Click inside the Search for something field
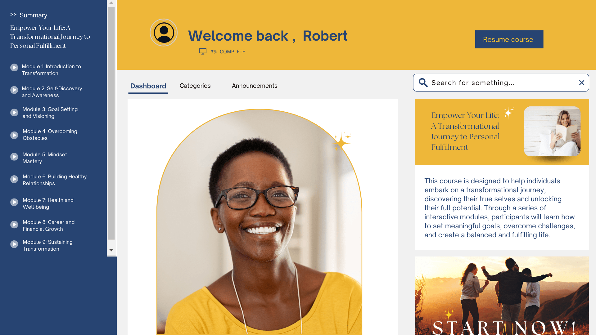Screen dimensions: 596x335 (x=501, y=83)
